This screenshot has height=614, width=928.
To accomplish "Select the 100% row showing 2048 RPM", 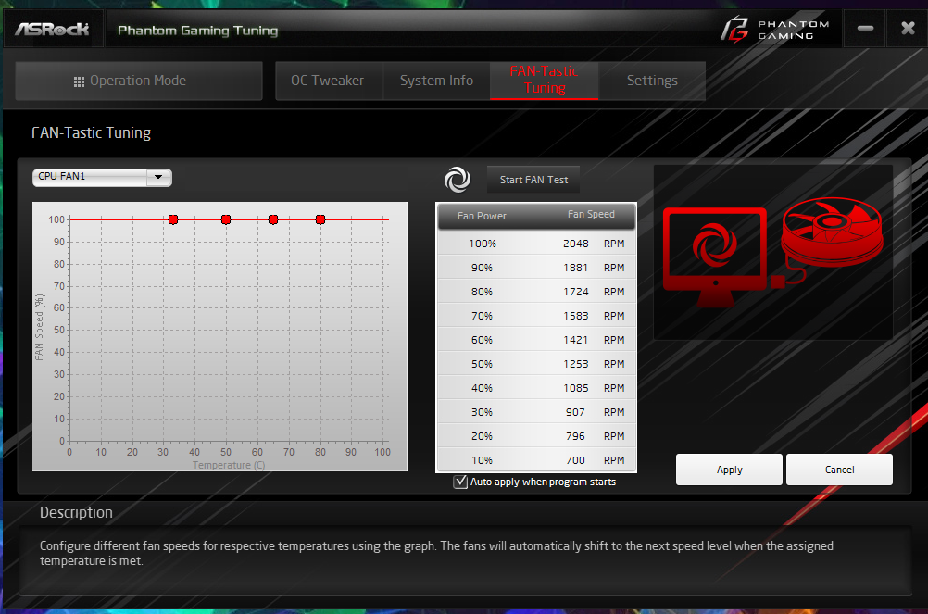I will coord(536,244).
